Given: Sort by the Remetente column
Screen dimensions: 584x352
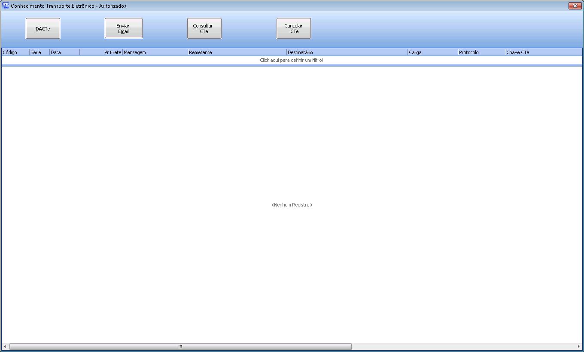Looking at the screenshot, I should (237, 52).
